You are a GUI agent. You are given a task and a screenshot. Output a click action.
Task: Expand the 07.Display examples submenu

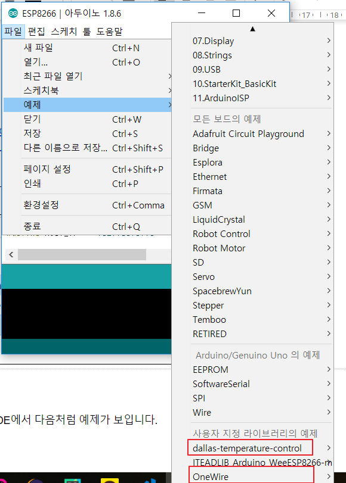pos(261,40)
